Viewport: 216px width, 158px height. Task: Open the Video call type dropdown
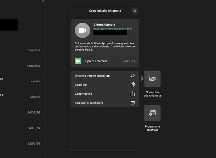tap(129, 61)
